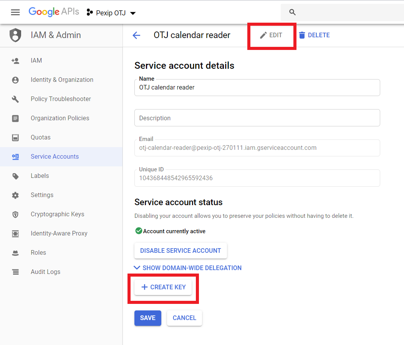Open Service Accounts in sidebar

(x=55, y=157)
